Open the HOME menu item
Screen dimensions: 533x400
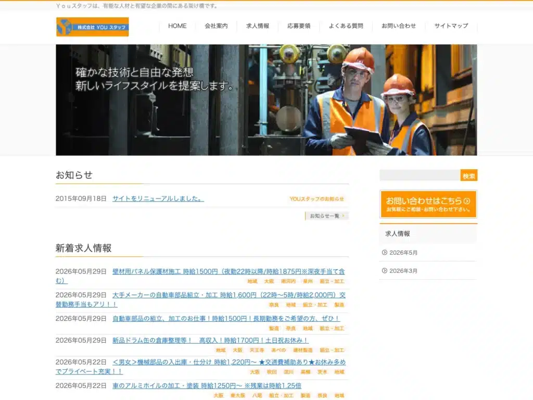coord(177,26)
